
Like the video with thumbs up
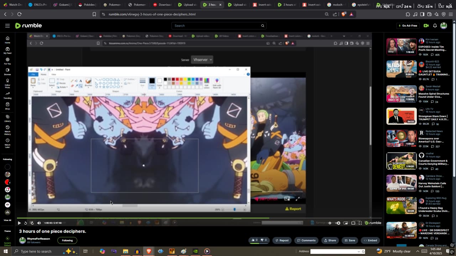point(255,240)
